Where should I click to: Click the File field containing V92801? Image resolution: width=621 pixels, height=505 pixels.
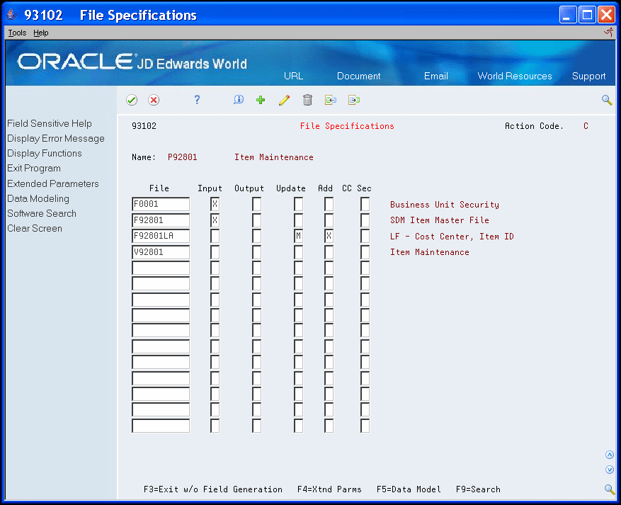(161, 252)
